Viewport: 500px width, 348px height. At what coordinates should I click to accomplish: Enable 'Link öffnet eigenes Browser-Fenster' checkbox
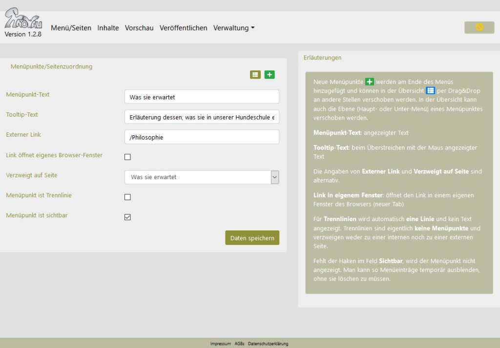(127, 157)
